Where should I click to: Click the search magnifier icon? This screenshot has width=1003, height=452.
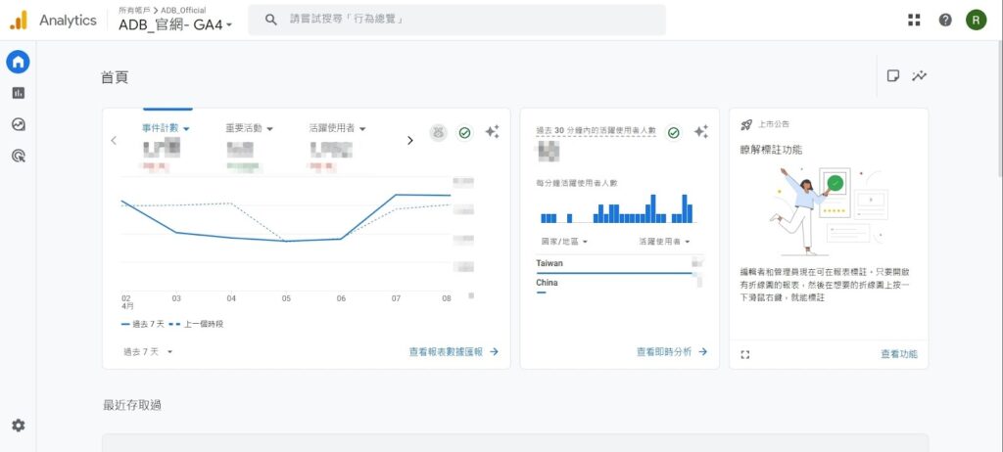pyautogui.click(x=271, y=20)
